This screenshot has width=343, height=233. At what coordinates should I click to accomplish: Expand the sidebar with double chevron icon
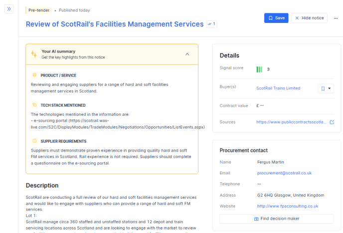pos(9,9)
